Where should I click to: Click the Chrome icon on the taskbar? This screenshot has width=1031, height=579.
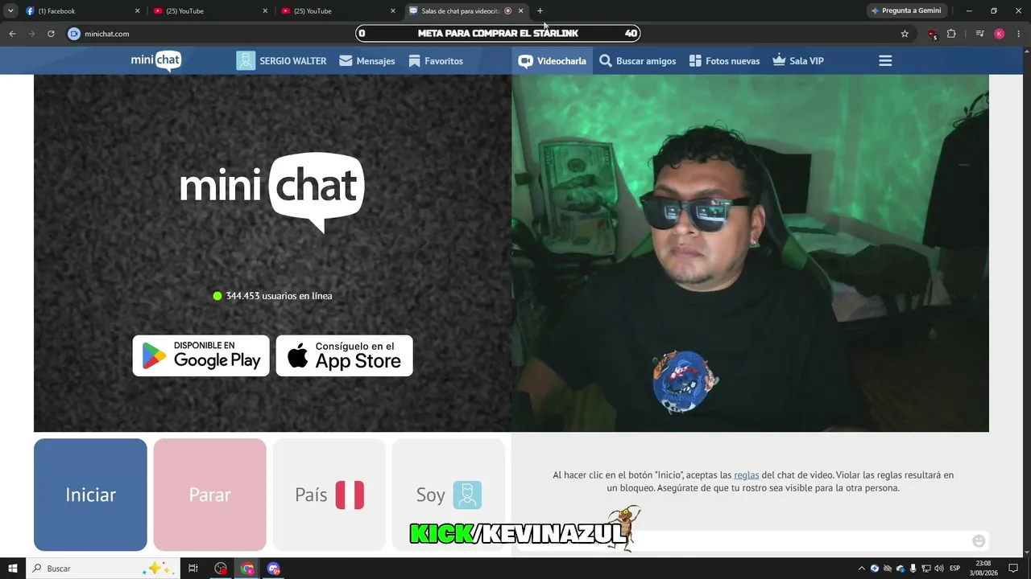247,569
